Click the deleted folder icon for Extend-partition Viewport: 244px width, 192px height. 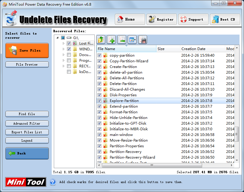(x=105, y=106)
